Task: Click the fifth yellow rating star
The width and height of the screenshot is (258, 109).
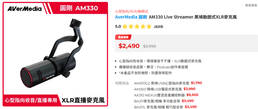Action: point(149,26)
